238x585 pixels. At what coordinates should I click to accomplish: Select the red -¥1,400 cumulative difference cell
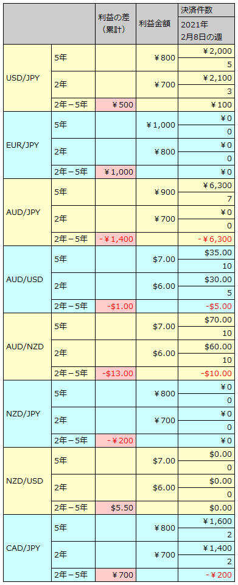pos(116,239)
